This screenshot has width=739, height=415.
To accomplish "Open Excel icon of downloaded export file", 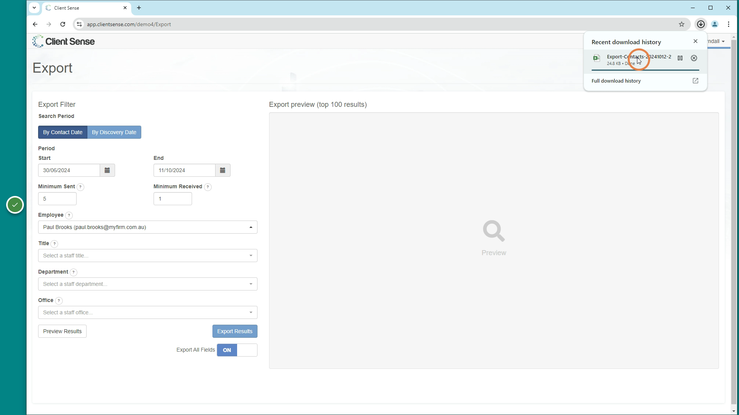I will tap(597, 58).
